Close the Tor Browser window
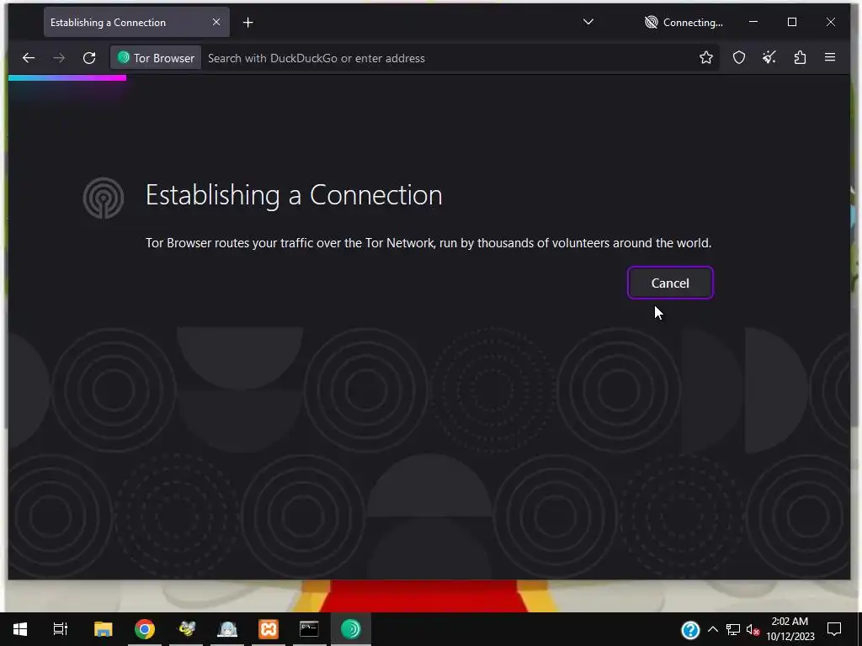This screenshot has height=646, width=862. pyautogui.click(x=831, y=22)
